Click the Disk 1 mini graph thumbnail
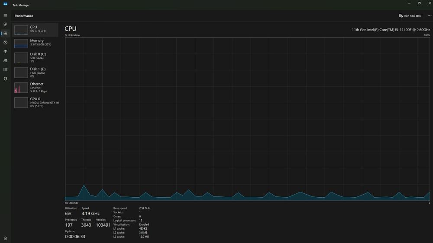 point(21,73)
